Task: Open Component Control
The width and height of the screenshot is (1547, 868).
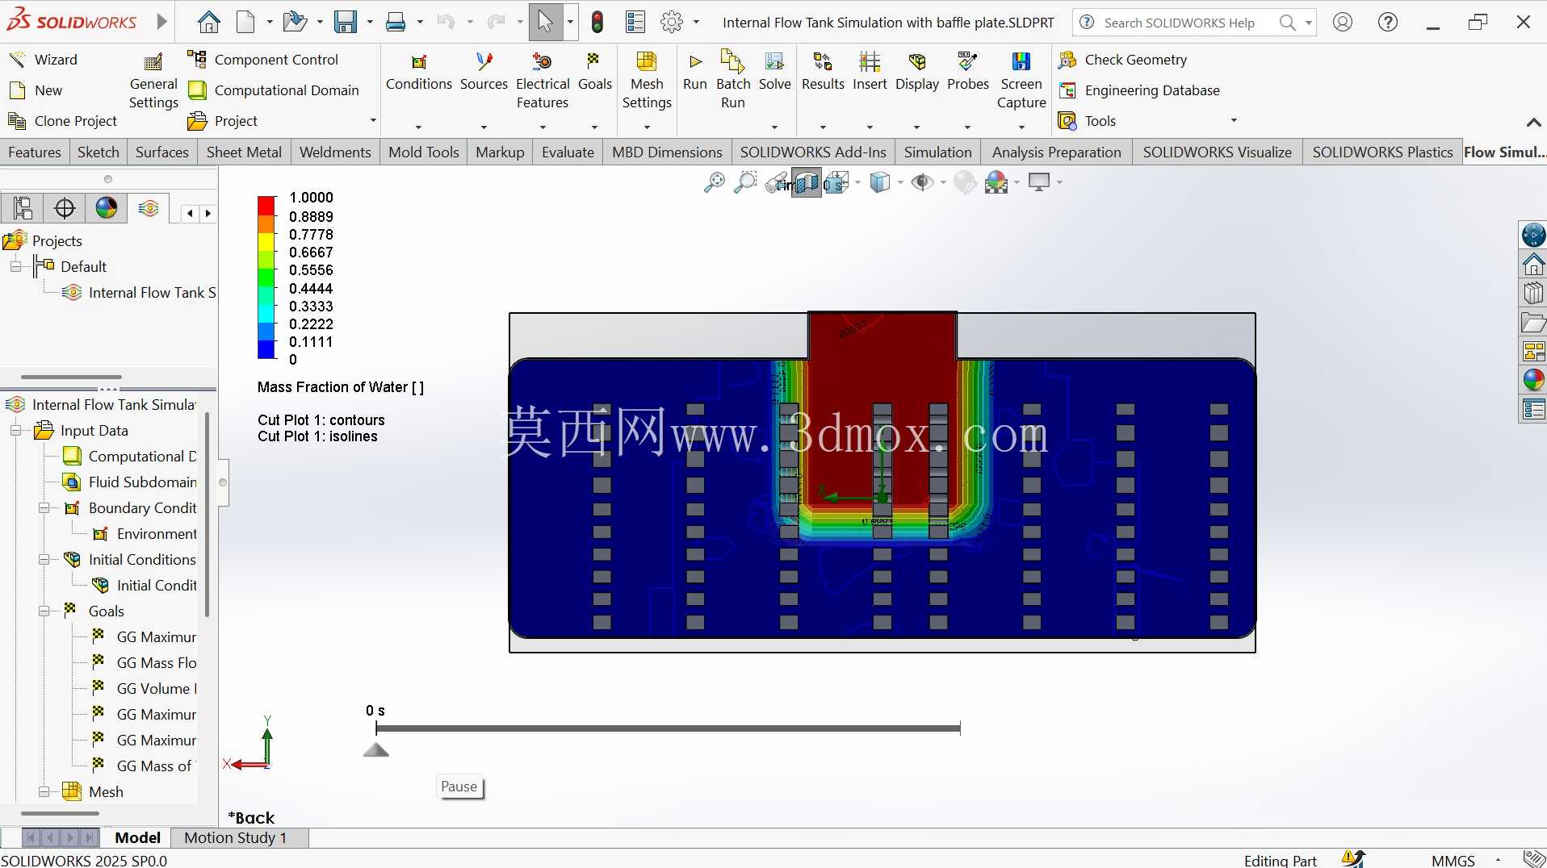Action: point(262,60)
